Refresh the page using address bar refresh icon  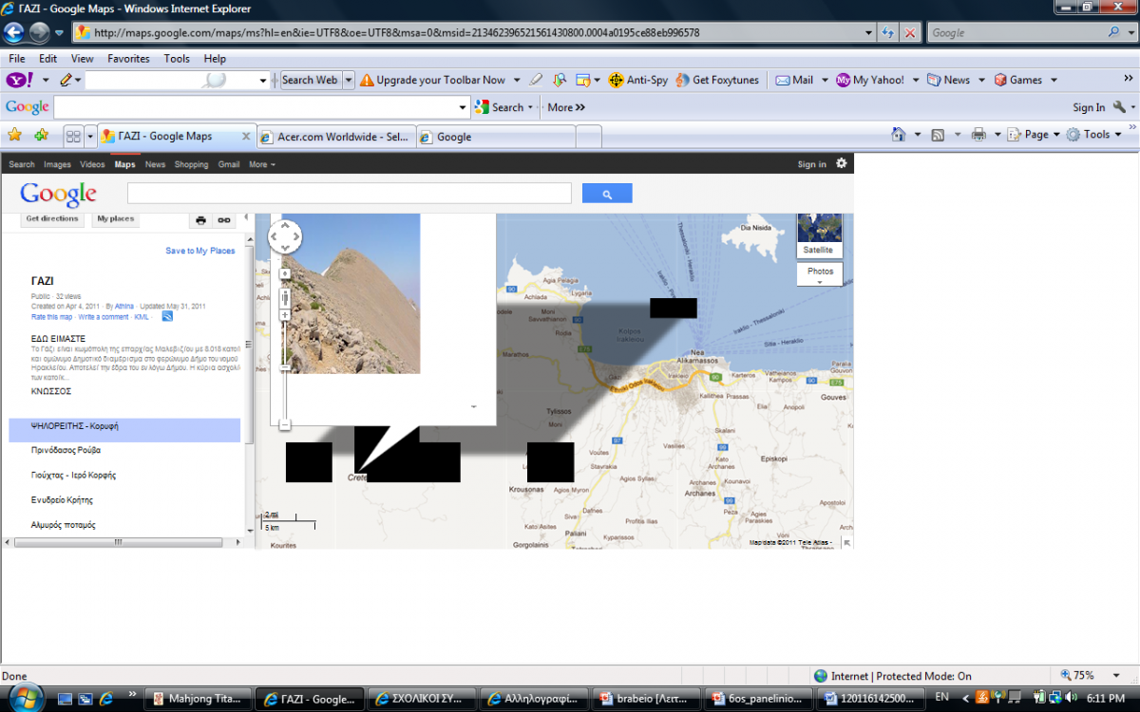[x=888, y=32]
